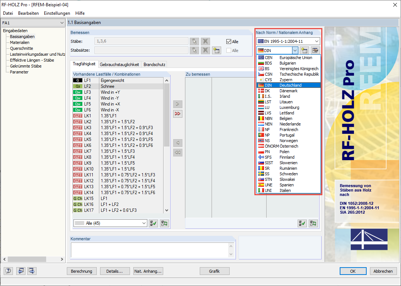Choose ÖNORM Österreich in annex list
The height and width of the screenshot is (286, 401).
(288, 146)
